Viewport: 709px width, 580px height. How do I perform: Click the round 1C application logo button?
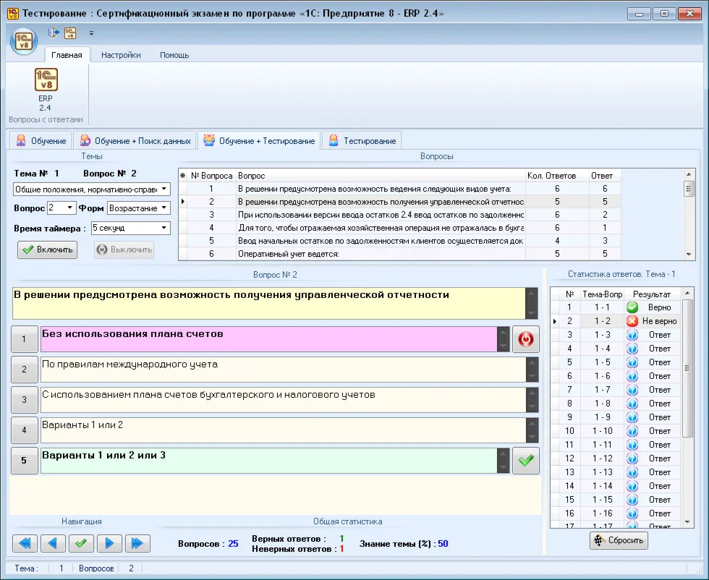(24, 40)
